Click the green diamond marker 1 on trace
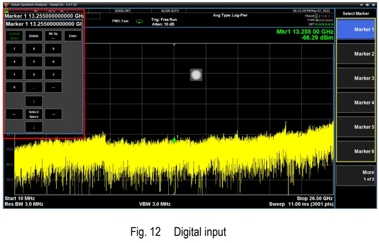 coord(174,140)
